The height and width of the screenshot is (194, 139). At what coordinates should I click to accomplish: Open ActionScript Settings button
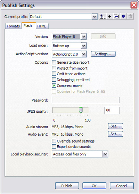[x=103, y=54]
